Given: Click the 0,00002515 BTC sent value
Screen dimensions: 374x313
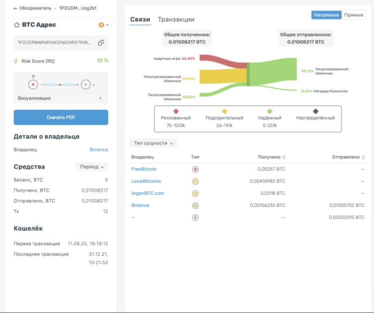Looking at the screenshot, I should coord(347,217).
